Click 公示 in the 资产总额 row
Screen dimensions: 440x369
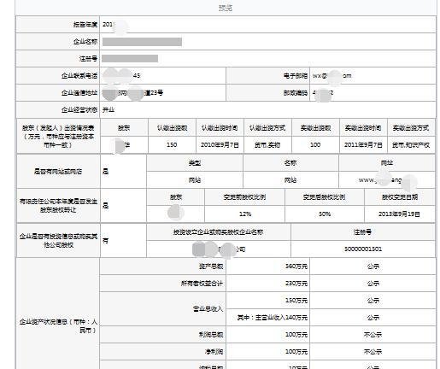click(x=373, y=266)
